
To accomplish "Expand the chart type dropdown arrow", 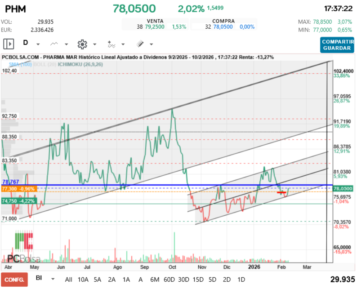I will (x=67, y=44).
